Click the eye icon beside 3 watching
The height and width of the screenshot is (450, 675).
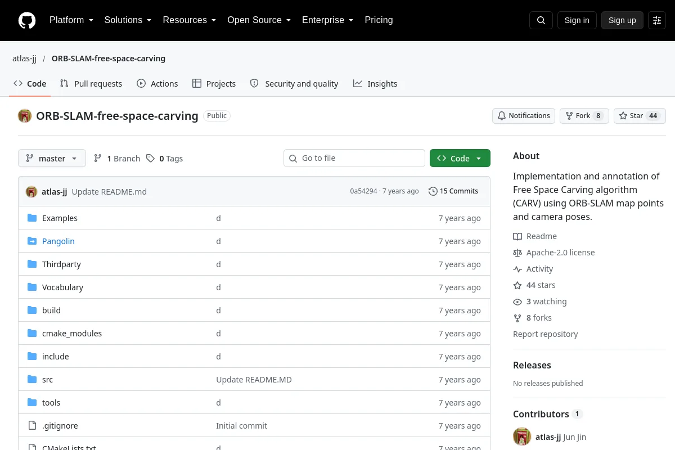(x=517, y=302)
